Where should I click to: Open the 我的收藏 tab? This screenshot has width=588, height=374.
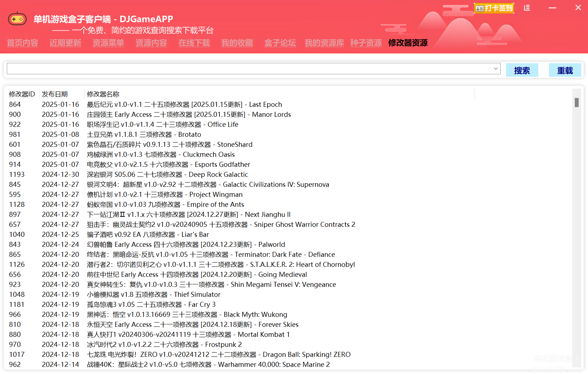pos(237,43)
